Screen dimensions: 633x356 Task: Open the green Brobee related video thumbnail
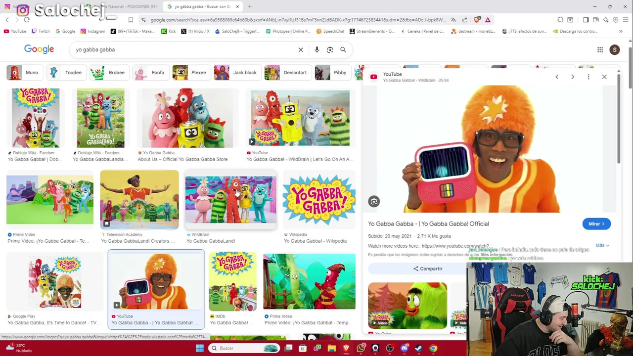click(407, 306)
